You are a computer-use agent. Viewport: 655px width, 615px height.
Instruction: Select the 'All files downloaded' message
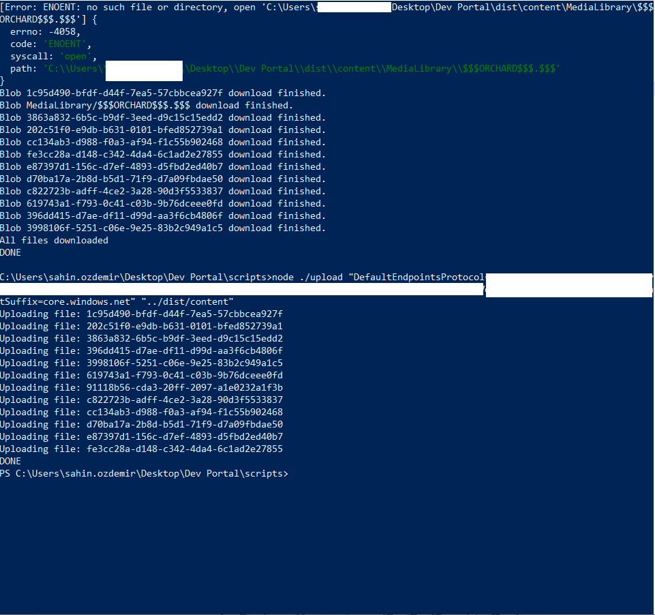(x=55, y=240)
